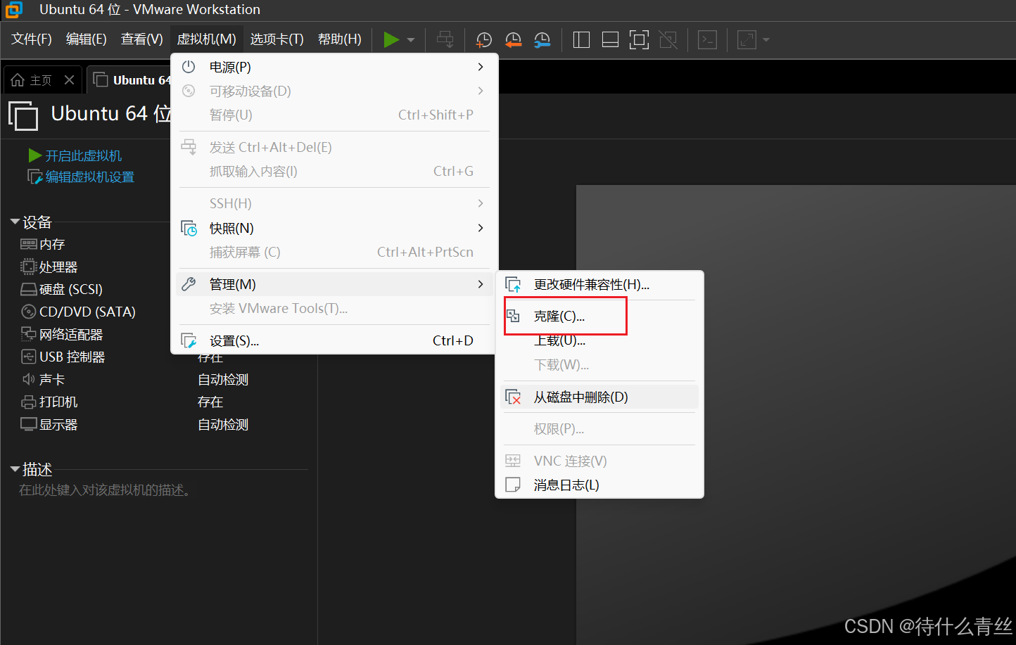Click the snapshot icon beside 快照(N)
1016x645 pixels.
[189, 229]
